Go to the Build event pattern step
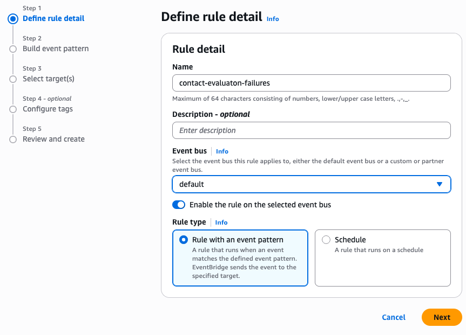The height and width of the screenshot is (335, 466). (x=55, y=48)
